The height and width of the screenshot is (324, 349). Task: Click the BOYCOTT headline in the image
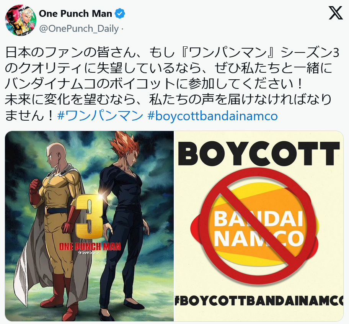(259, 154)
